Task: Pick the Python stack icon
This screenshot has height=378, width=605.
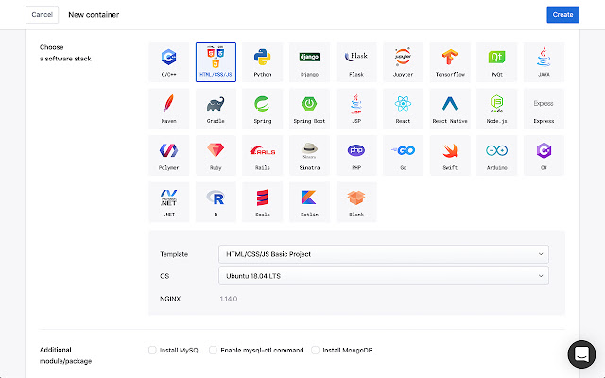Action: coord(263,61)
